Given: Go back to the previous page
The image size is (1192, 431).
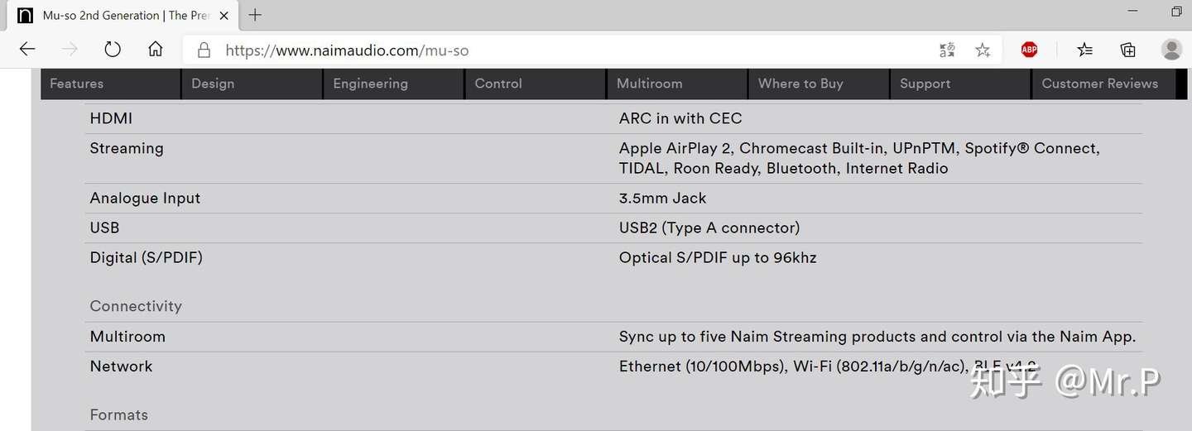Looking at the screenshot, I should (27, 50).
